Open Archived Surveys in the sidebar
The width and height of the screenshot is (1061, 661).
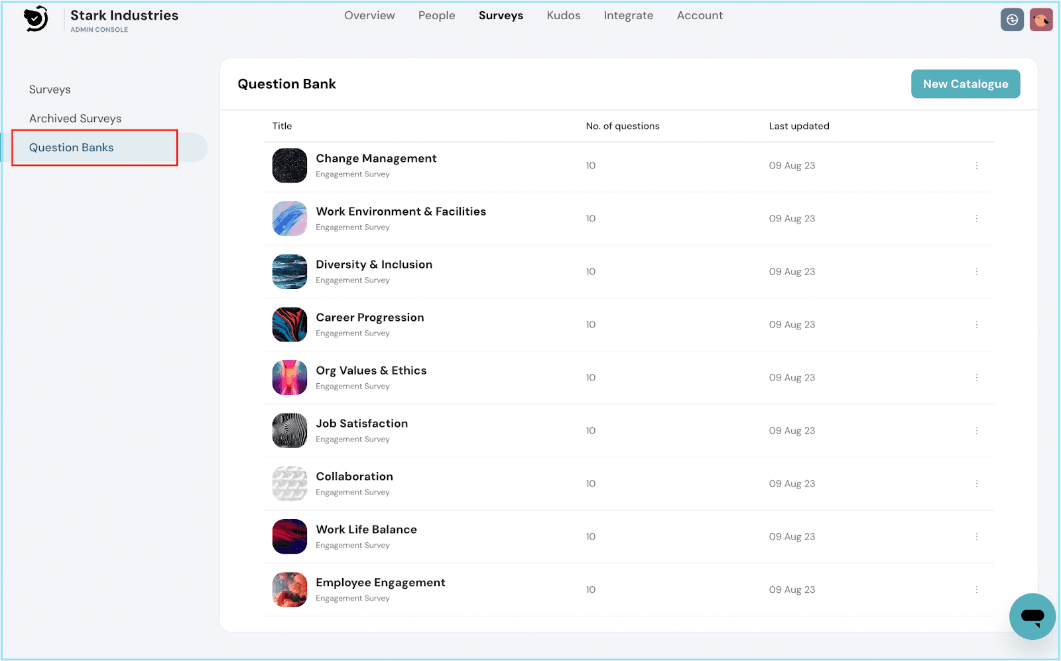[x=76, y=119]
